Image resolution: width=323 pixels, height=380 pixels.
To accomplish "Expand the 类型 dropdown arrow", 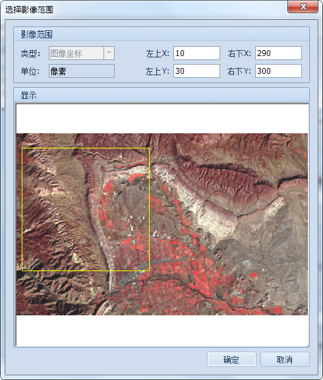I will [109, 53].
